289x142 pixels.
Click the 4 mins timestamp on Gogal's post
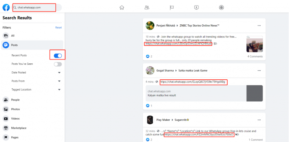click(149, 81)
